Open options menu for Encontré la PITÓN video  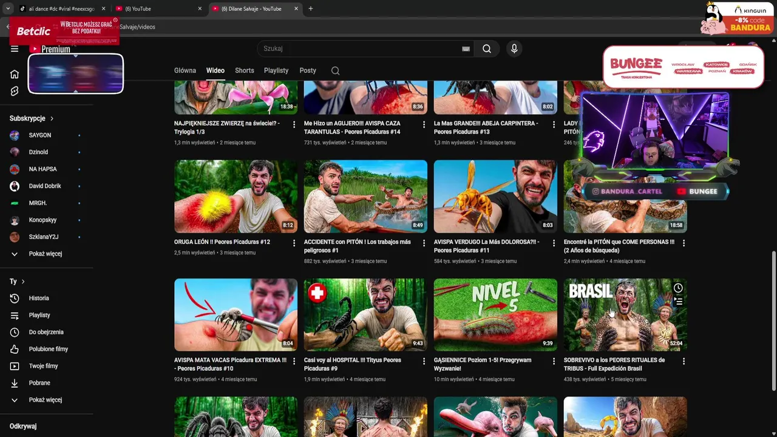[684, 243]
